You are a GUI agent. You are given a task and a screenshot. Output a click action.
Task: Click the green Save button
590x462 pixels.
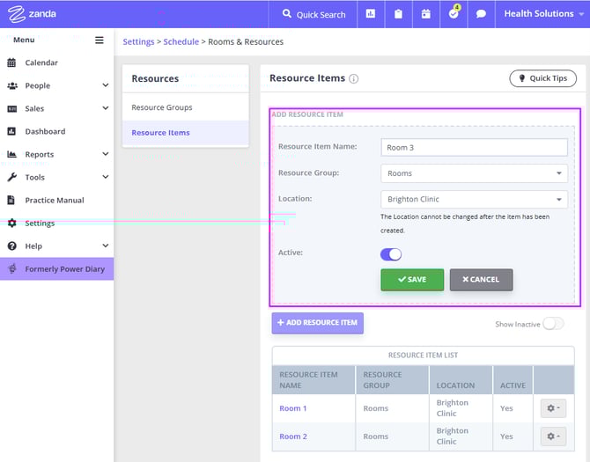click(x=412, y=280)
